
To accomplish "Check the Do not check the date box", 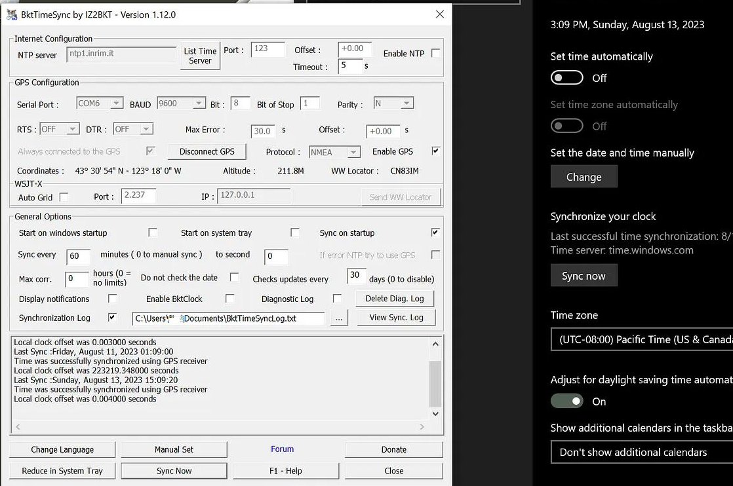I will point(235,277).
